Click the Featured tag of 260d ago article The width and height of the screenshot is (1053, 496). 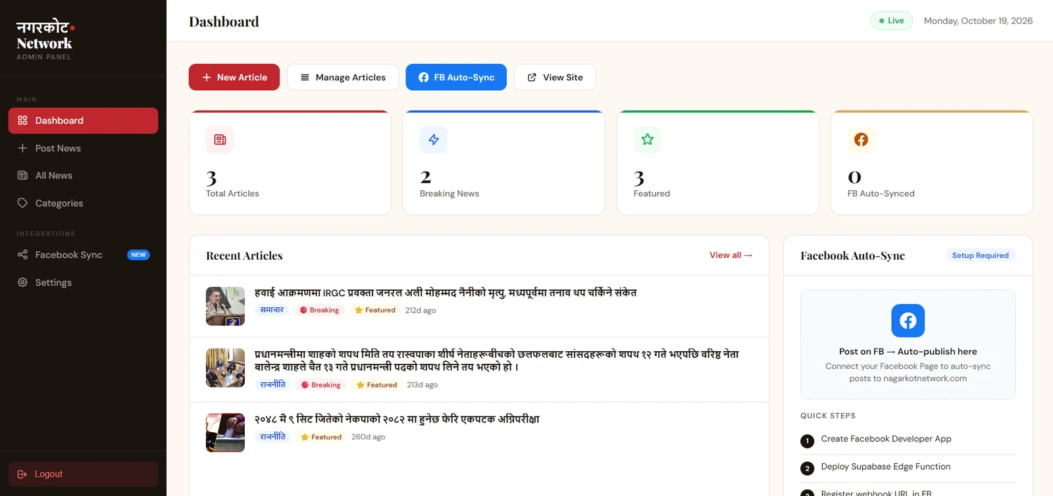pyautogui.click(x=321, y=437)
